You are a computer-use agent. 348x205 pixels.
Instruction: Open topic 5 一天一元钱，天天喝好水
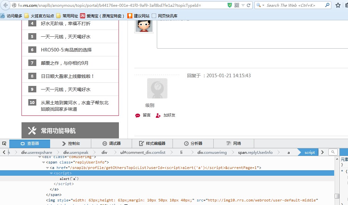click(66, 37)
